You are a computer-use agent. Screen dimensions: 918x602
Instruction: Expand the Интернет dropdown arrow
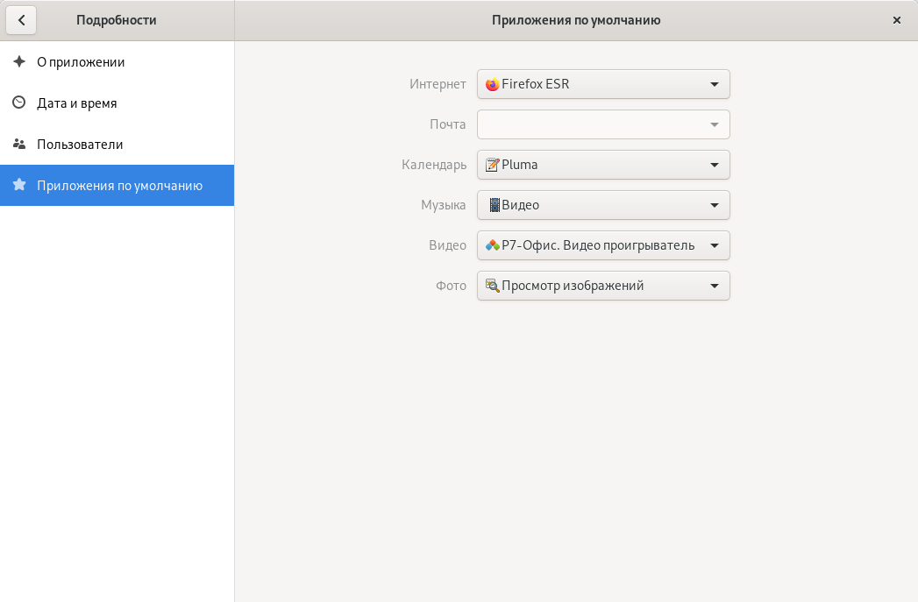[714, 85]
